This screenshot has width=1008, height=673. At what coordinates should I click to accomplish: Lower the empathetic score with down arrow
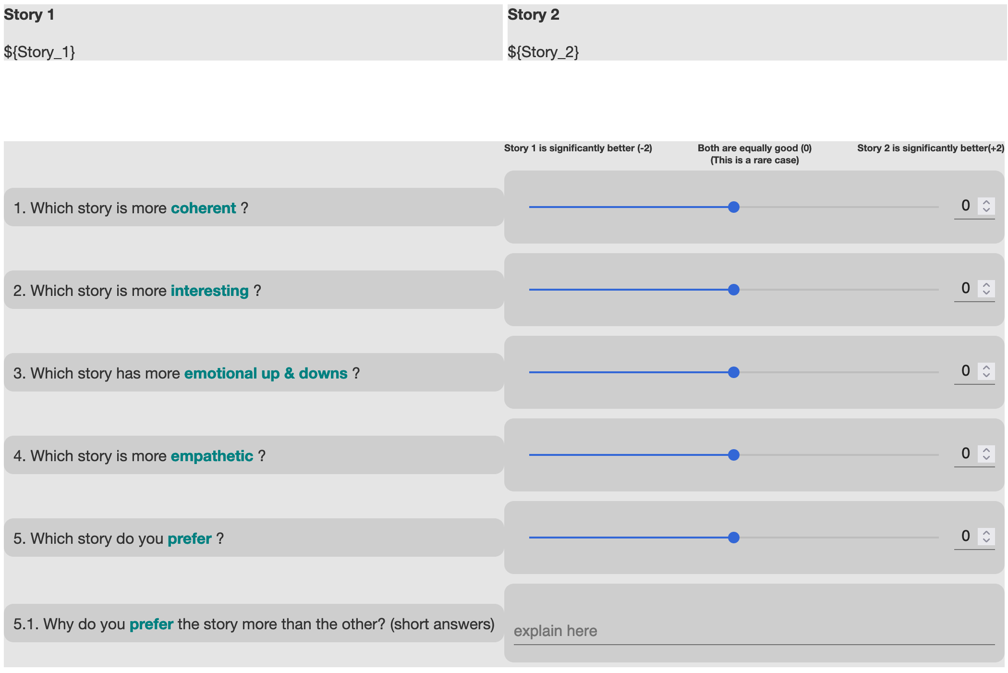(986, 458)
